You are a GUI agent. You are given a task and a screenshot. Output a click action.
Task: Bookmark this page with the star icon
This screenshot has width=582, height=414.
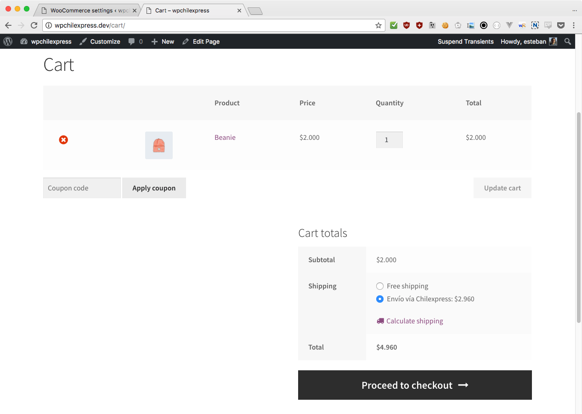point(379,25)
